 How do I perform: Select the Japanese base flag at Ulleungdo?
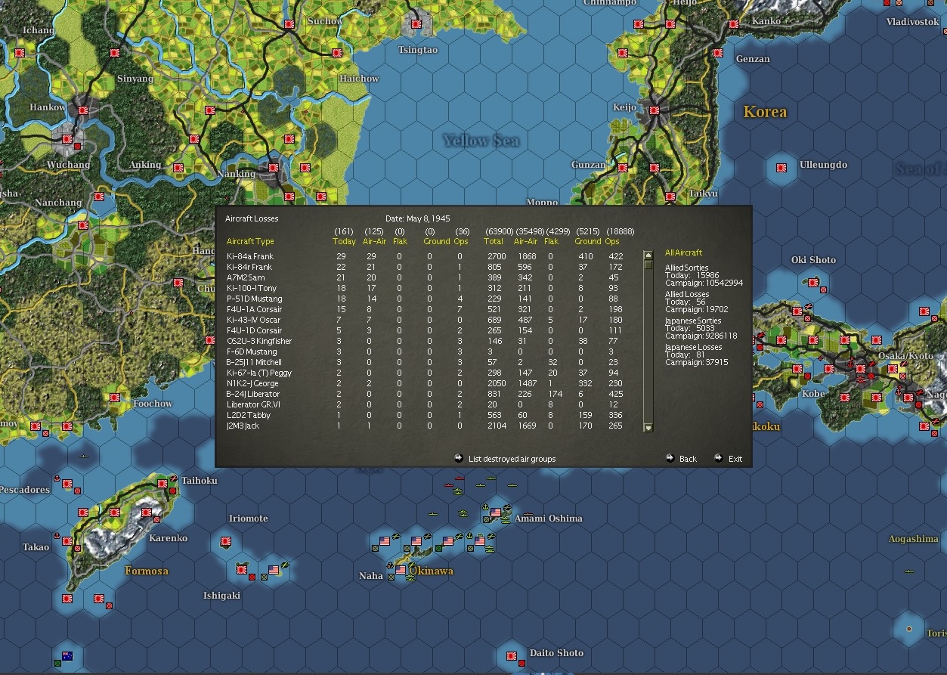782,167
